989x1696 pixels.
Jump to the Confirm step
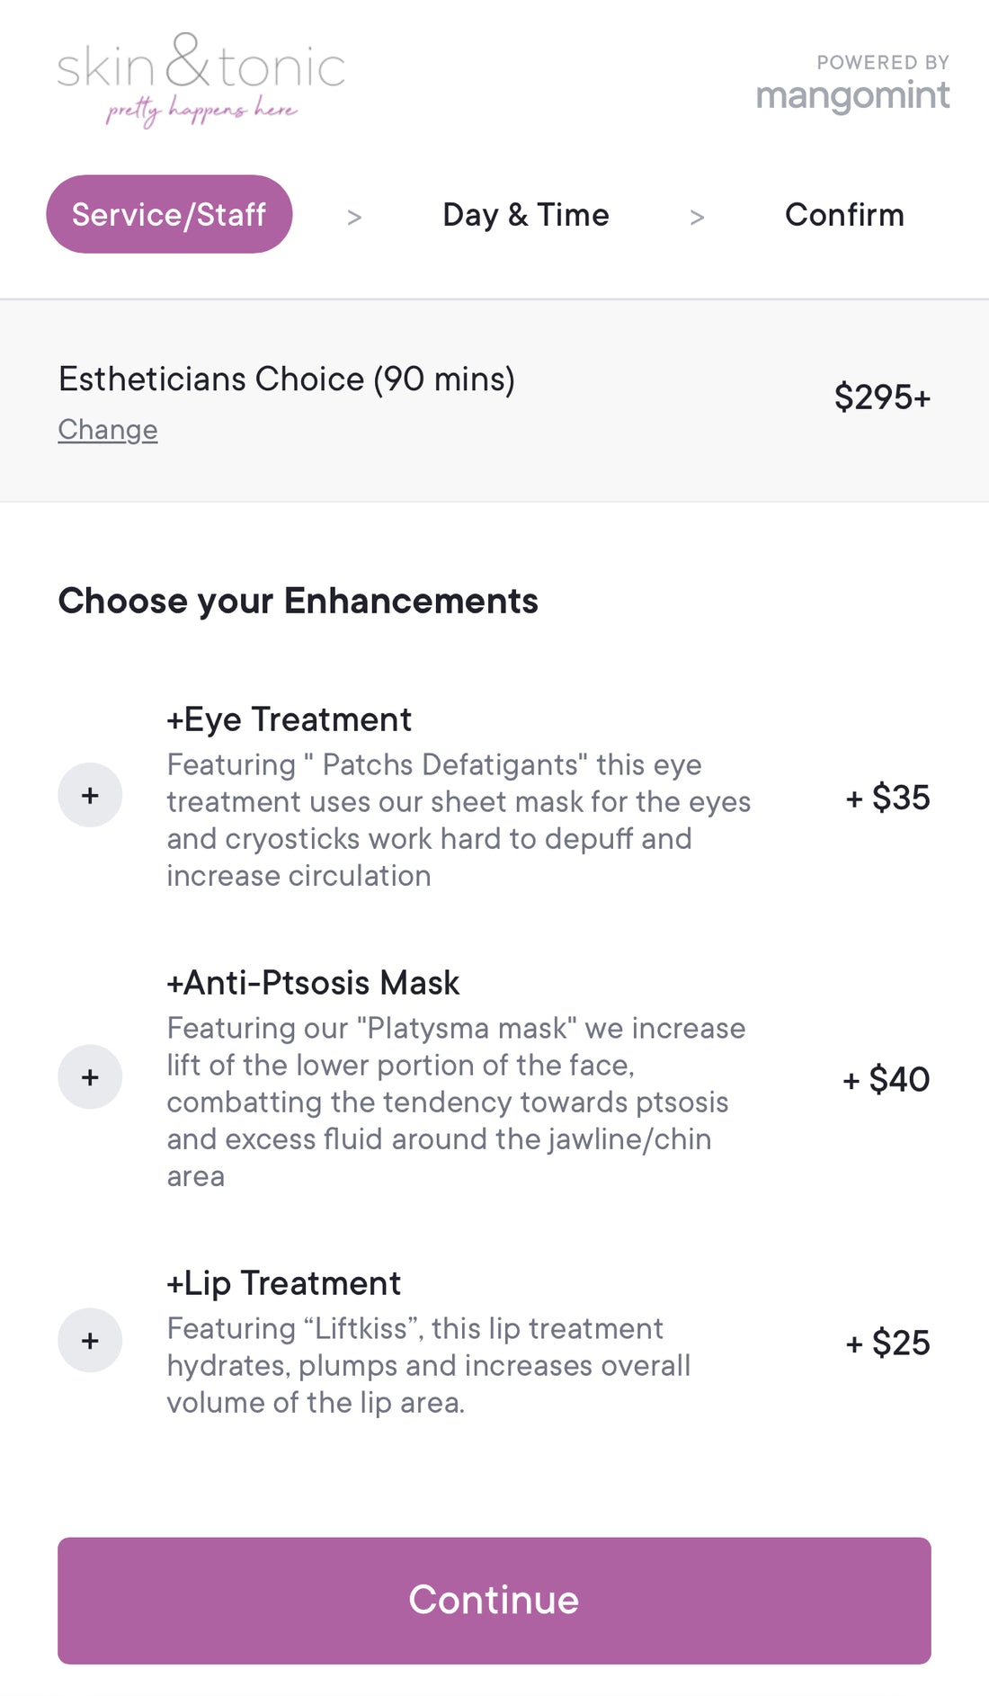[x=844, y=215]
